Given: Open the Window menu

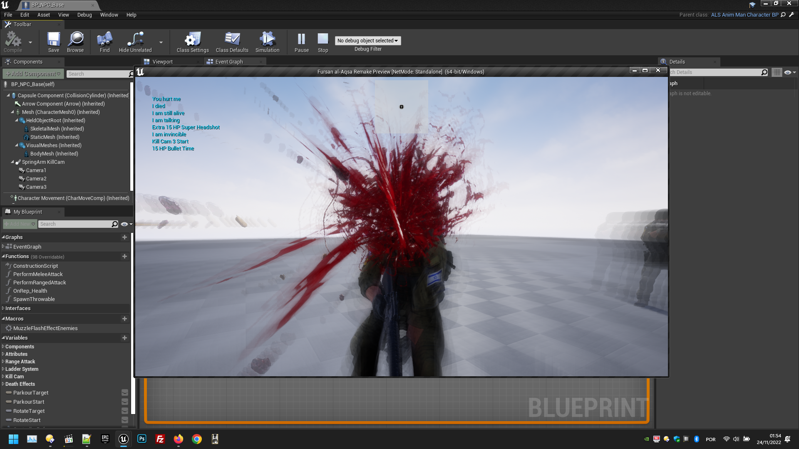Looking at the screenshot, I should [109, 15].
